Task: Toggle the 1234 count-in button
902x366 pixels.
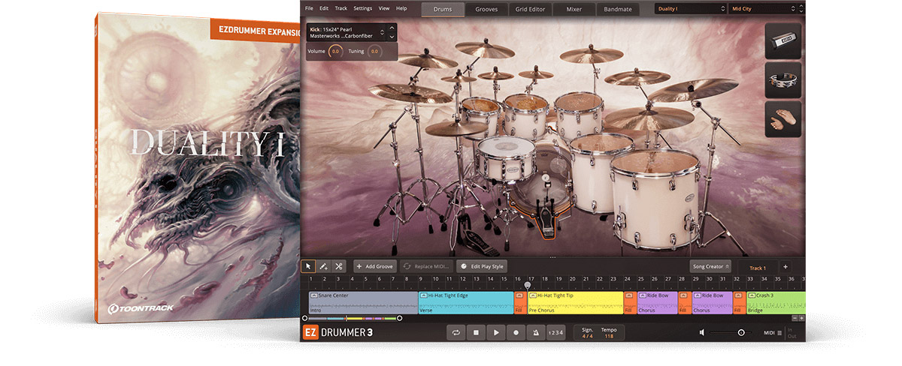Action: point(555,332)
